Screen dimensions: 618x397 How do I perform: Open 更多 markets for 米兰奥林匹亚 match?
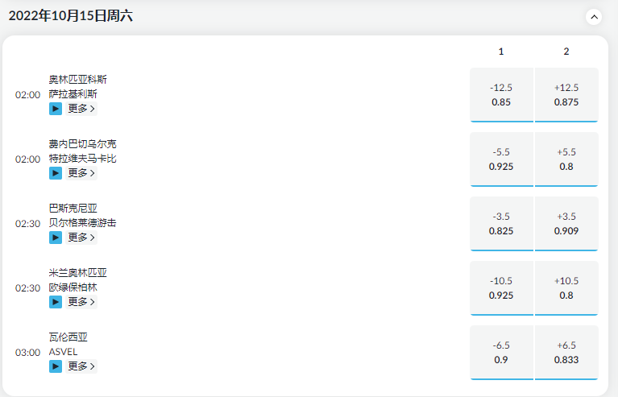pyautogui.click(x=81, y=302)
